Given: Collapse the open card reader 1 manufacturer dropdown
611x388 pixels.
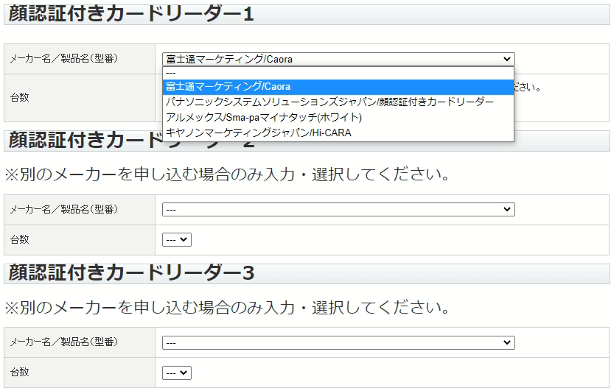Looking at the screenshot, I should coord(338,60).
